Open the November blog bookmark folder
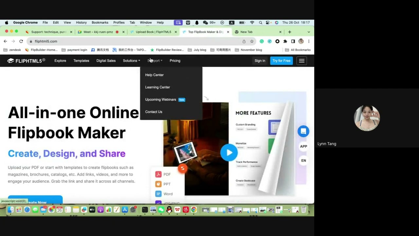Screen dimensions: 419x236 (248, 50)
